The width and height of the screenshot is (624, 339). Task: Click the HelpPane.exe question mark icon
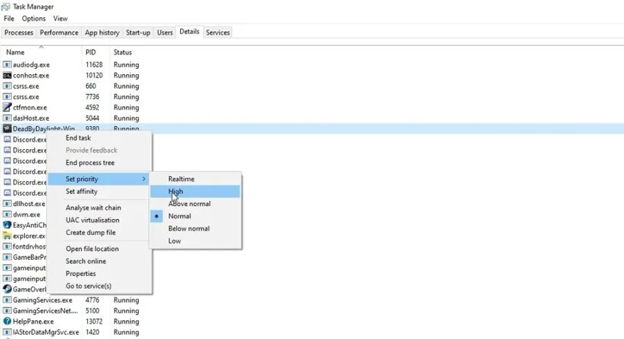point(7,321)
